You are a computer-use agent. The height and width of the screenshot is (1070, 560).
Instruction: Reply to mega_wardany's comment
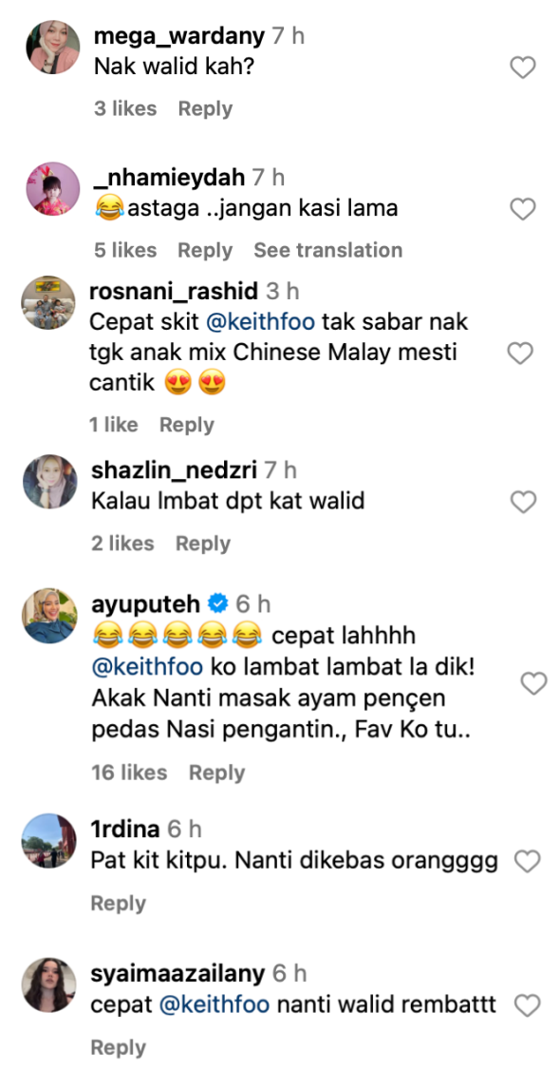(x=205, y=108)
